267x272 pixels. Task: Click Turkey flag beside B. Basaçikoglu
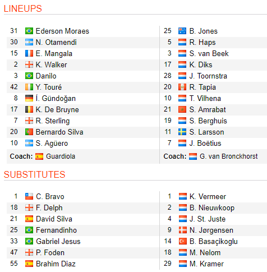pyautogui.click(x=182, y=241)
